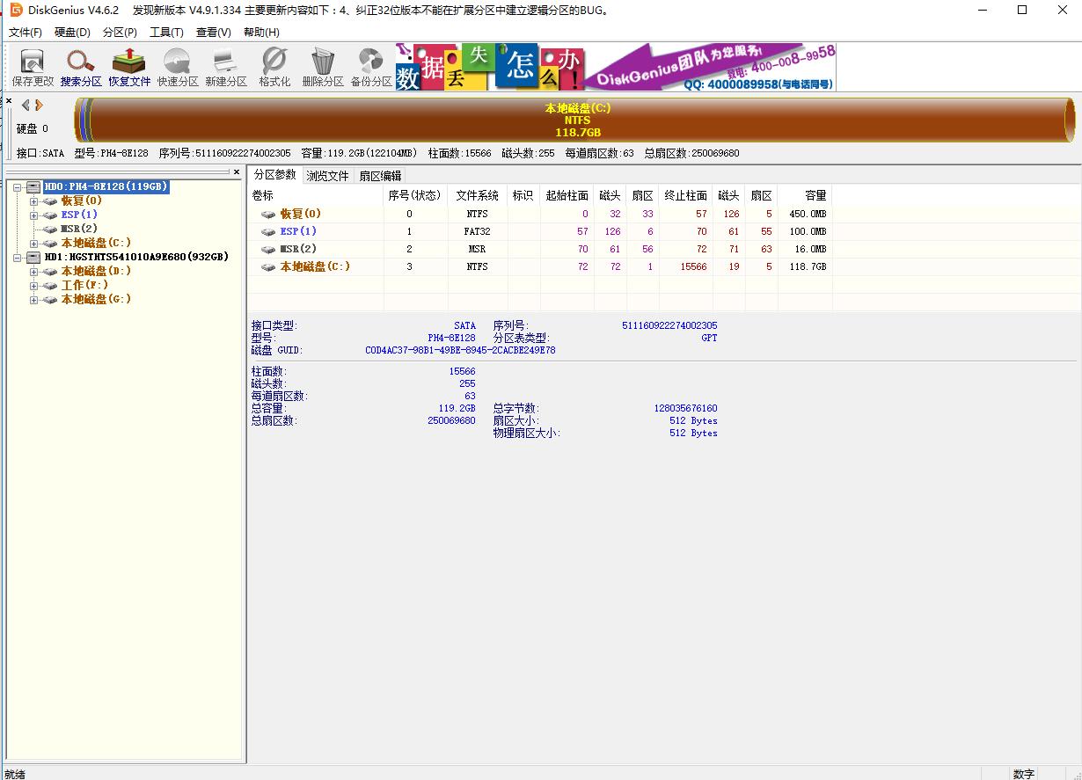Click the 保存更改 (Save Changes) toolbar icon
Image resolution: width=1082 pixels, height=780 pixels.
click(x=33, y=67)
